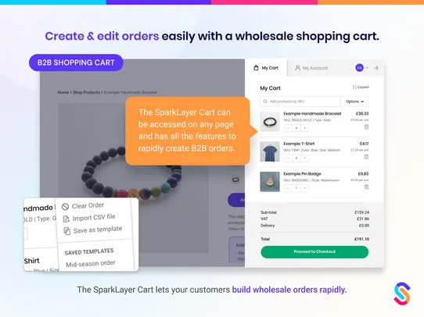Click the Import CSV file icon
This screenshot has height=317, width=424.
pos(66,219)
